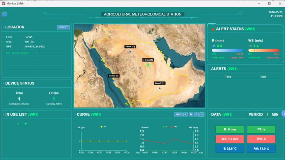Click the Auto label left of rainfall chart axis
This screenshot has height=160, width=285.
click(x=137, y=153)
